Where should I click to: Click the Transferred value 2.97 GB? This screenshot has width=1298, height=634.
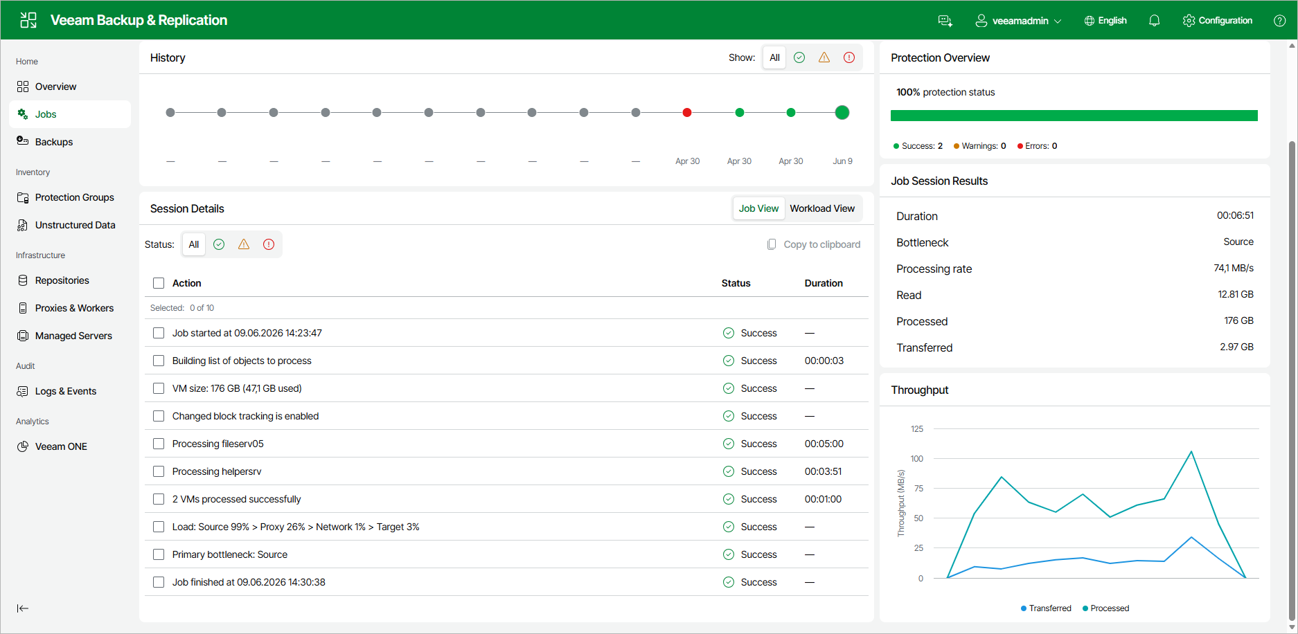click(1236, 347)
